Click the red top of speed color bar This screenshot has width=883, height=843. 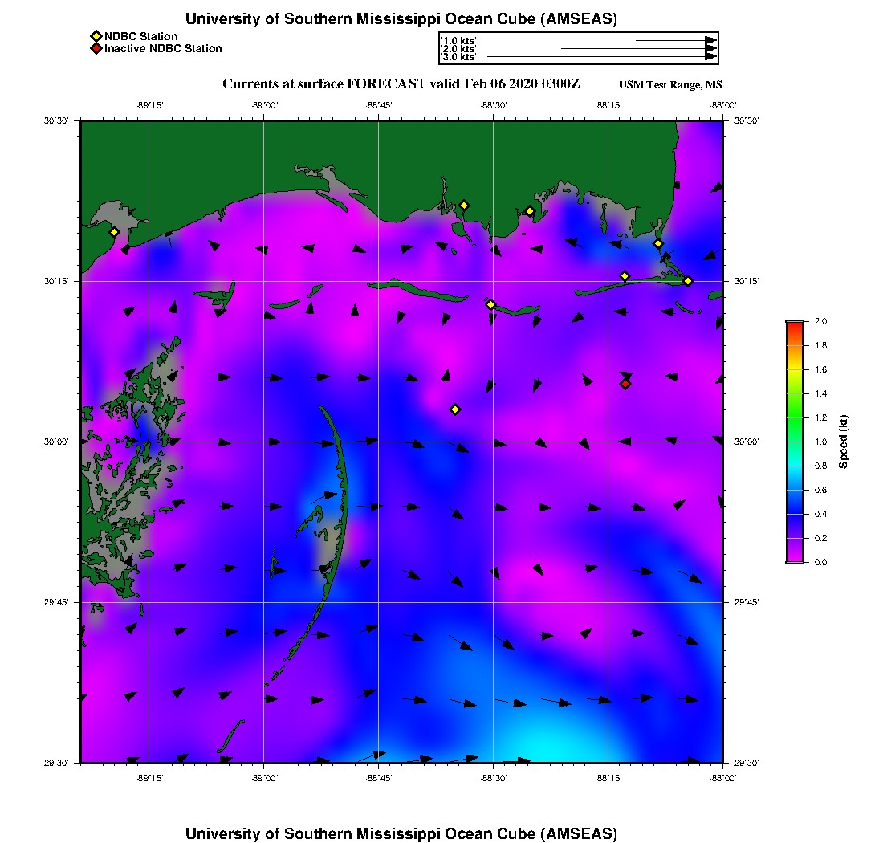[x=794, y=324]
